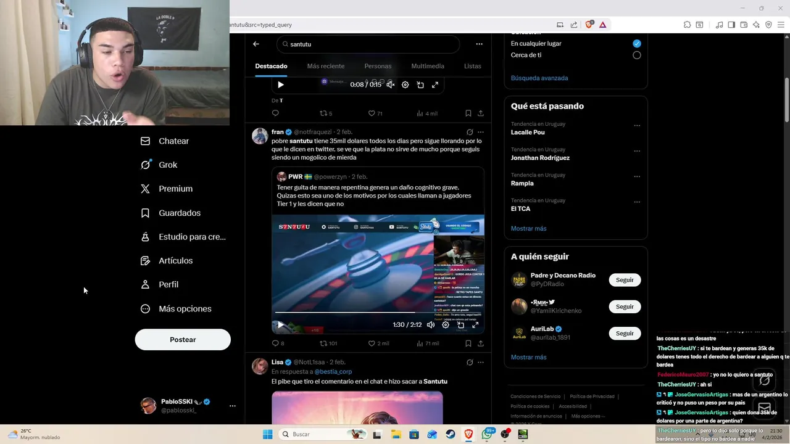
Task: Follow Padre y Decano Radio
Action: pyautogui.click(x=625, y=280)
